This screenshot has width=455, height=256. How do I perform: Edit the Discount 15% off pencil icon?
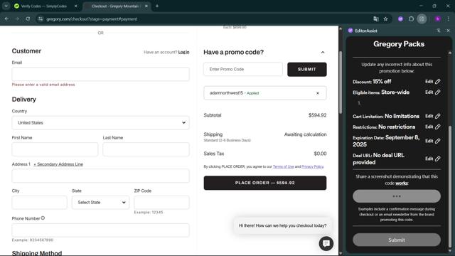pyautogui.click(x=438, y=82)
